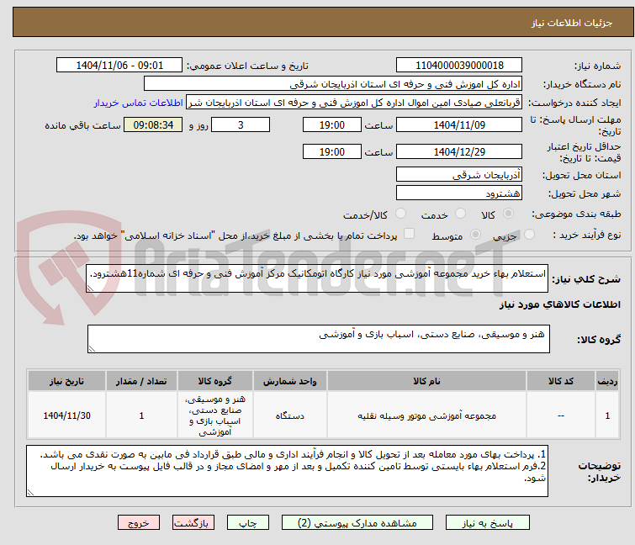
Task: Click the buyer organization name field
Action: [x=333, y=84]
